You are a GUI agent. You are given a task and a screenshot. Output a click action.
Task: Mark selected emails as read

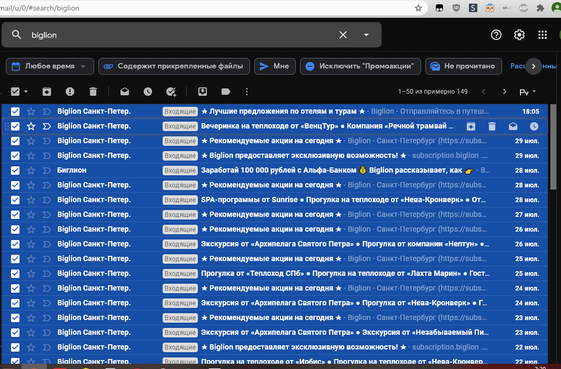(x=125, y=92)
